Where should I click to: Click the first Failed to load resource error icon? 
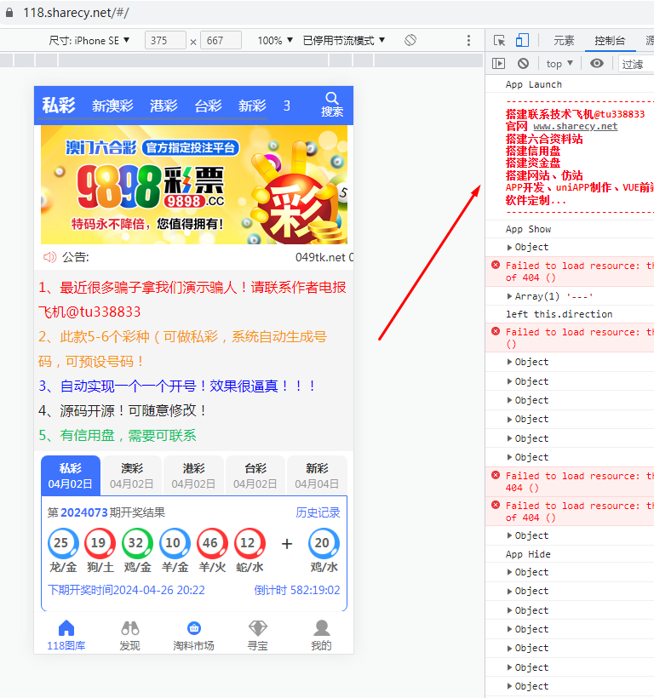coord(496,265)
